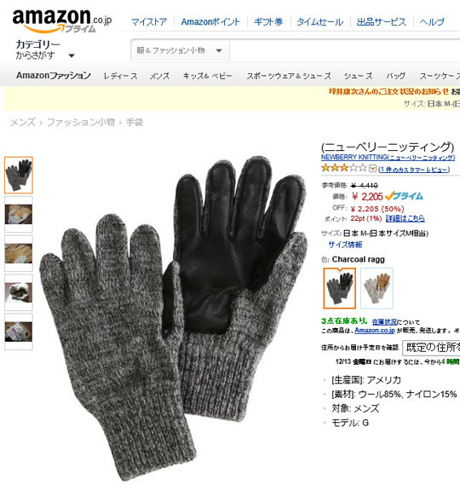Screen dimensions: 460x485
Task: Click into the search input field
Action: click(345, 50)
